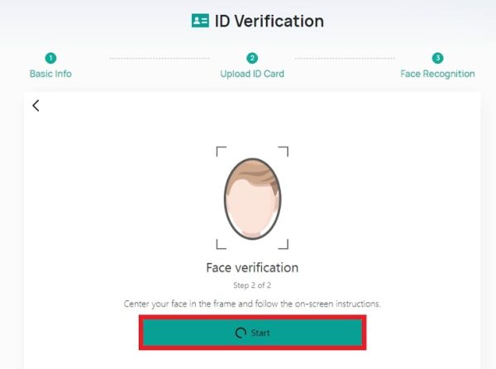Select the step 3 numbered circle
496x369 pixels.
[437, 58]
